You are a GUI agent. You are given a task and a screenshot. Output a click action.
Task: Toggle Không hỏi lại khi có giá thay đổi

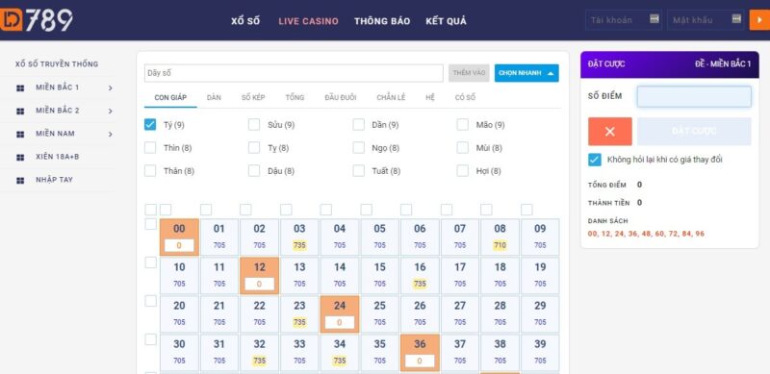[594, 160]
